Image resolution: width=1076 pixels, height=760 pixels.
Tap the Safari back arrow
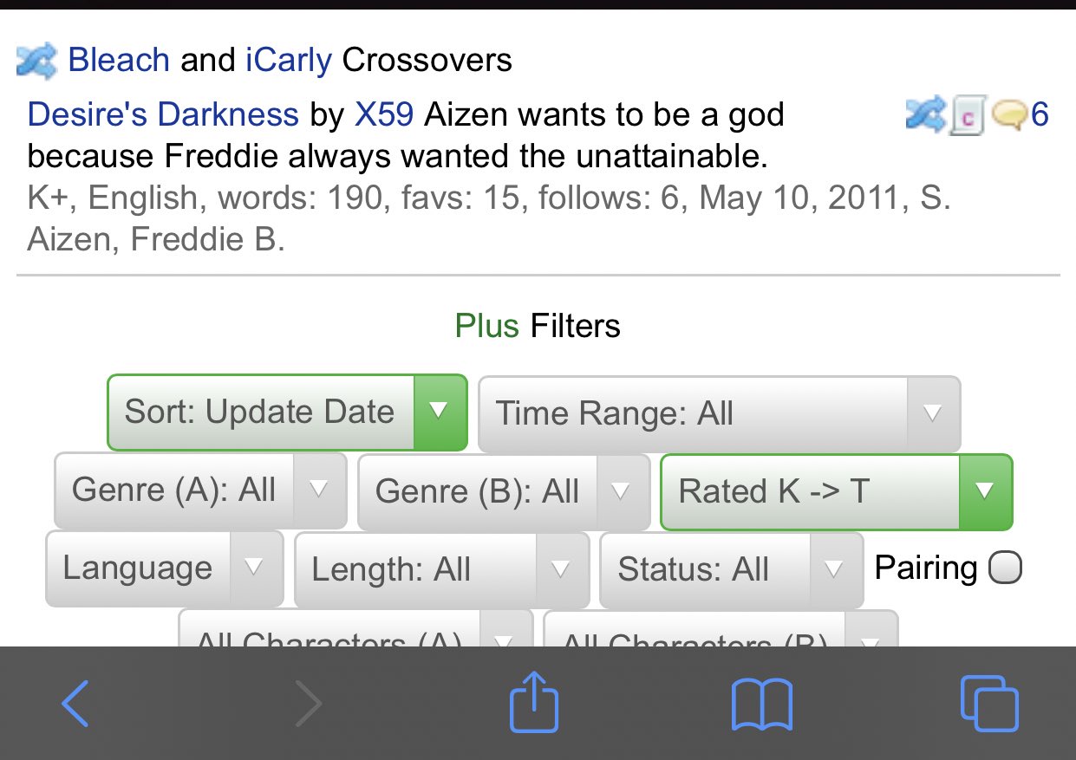coord(75,703)
